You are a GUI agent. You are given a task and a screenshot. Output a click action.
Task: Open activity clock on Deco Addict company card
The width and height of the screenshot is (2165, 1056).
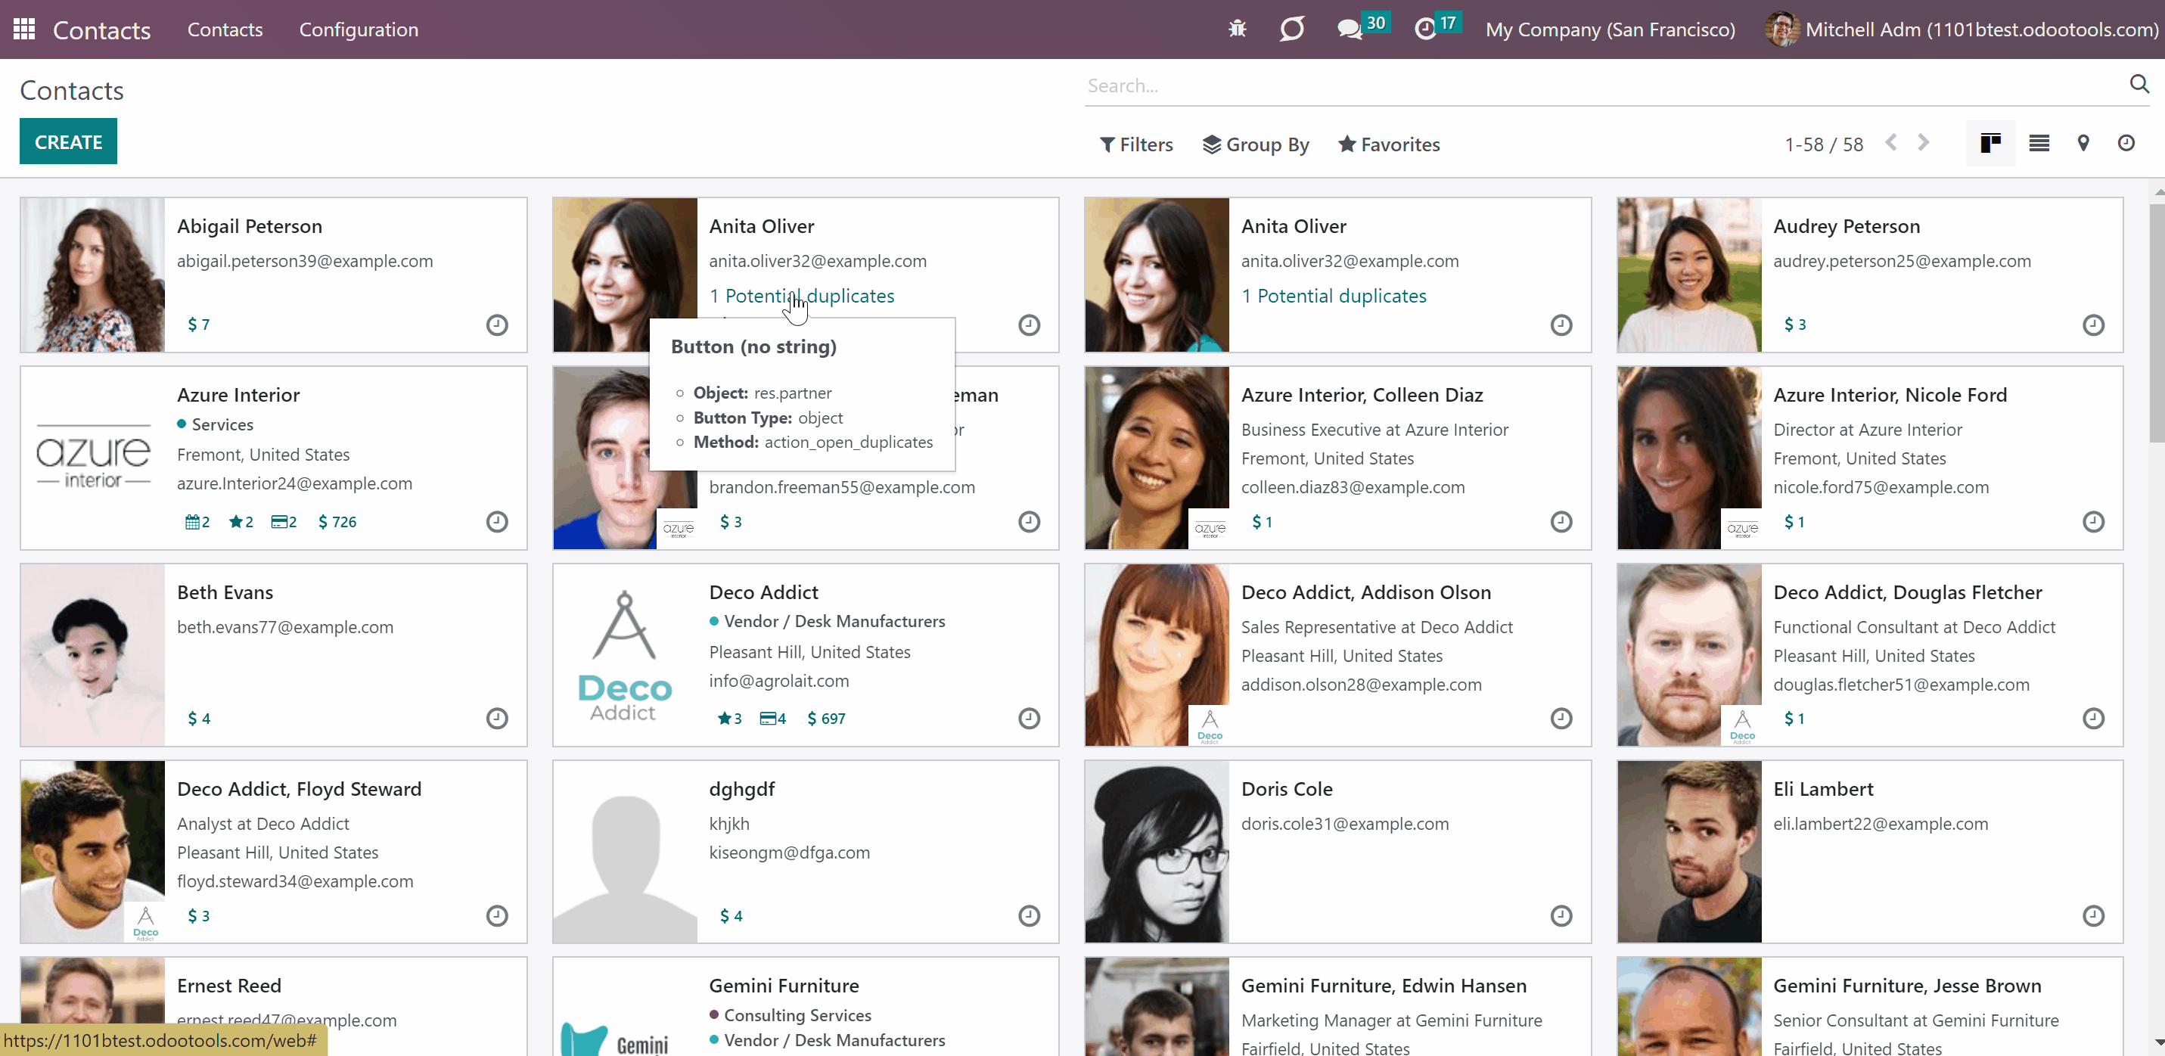pos(1030,718)
